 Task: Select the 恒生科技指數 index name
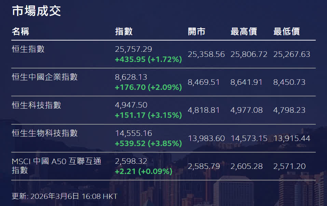click(x=36, y=105)
